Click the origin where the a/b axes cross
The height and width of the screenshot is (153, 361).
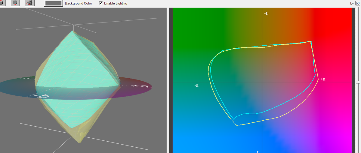(x=262, y=82)
